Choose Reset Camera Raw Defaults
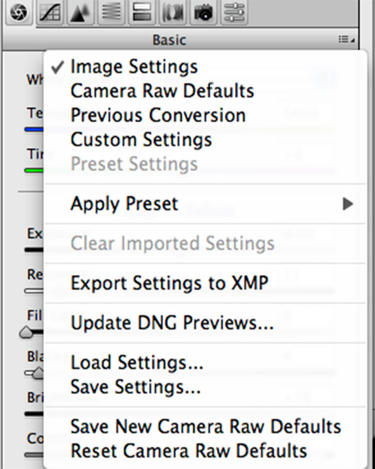Image resolution: width=375 pixels, height=469 pixels. click(x=189, y=451)
